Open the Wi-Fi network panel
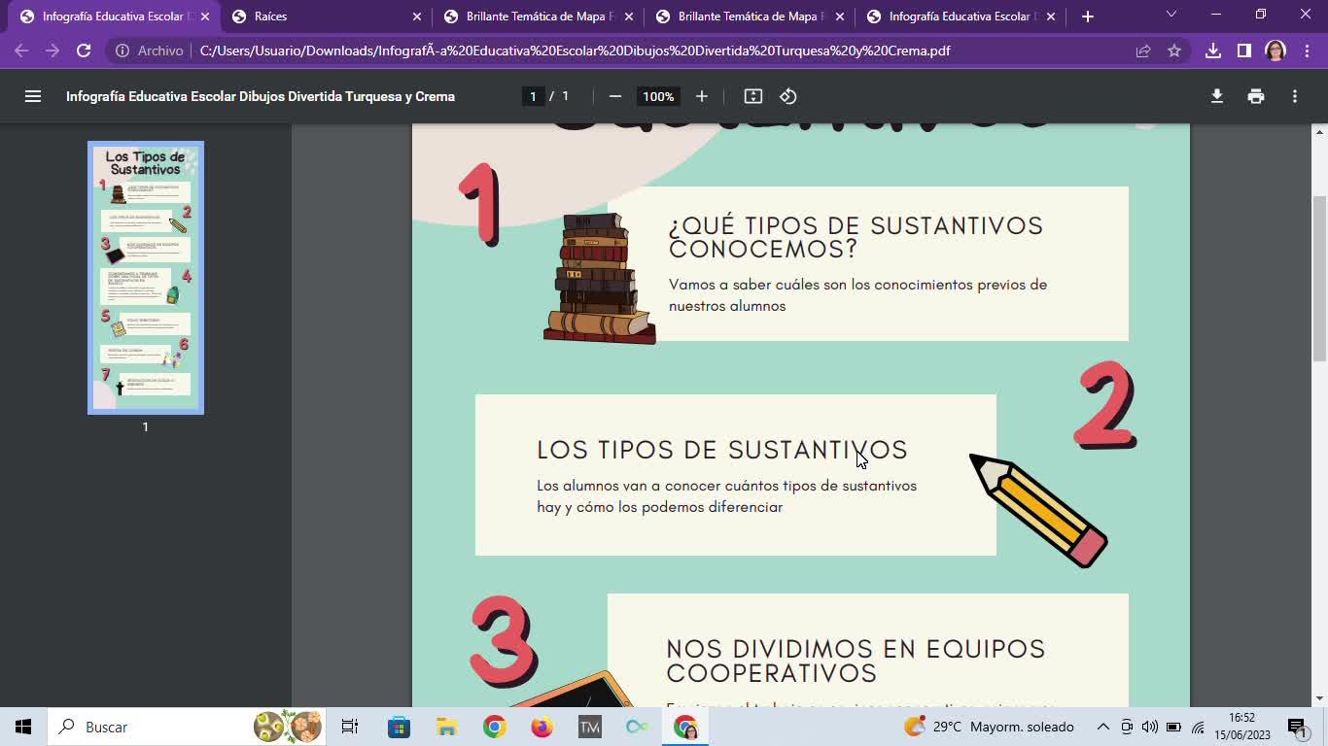 point(1198,727)
